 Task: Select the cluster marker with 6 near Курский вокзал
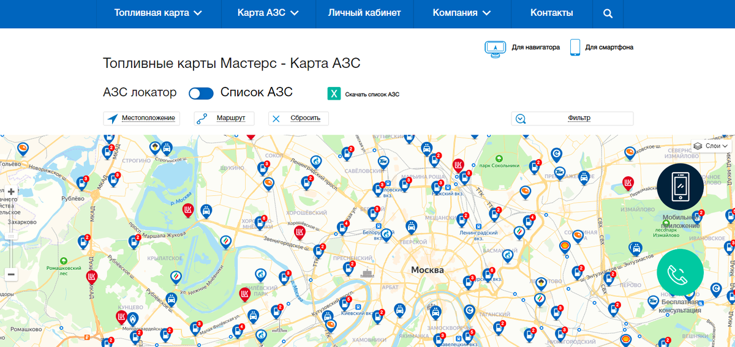point(488,274)
